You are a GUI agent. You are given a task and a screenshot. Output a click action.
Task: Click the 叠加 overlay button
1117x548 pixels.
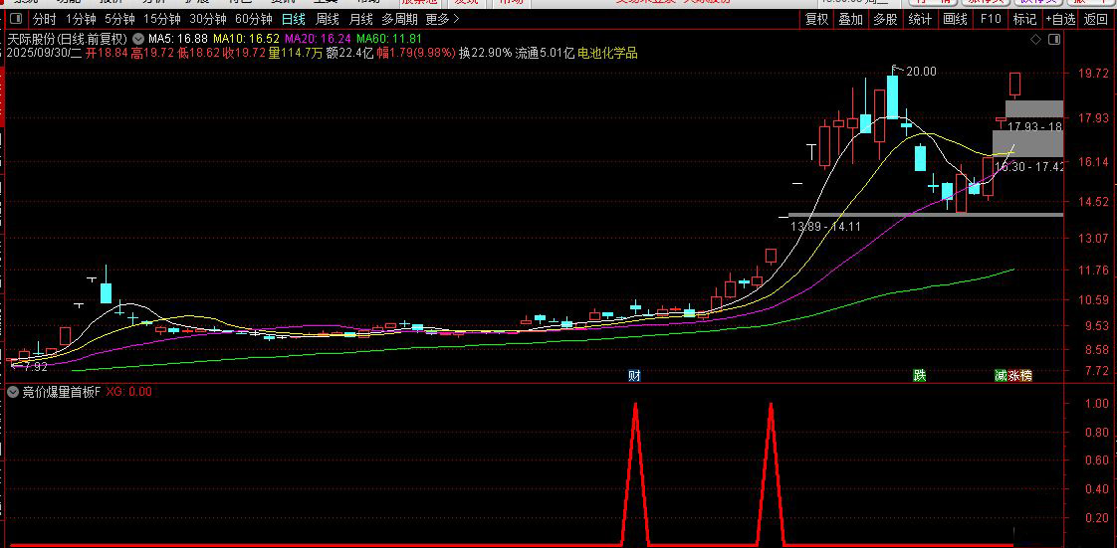(850, 19)
